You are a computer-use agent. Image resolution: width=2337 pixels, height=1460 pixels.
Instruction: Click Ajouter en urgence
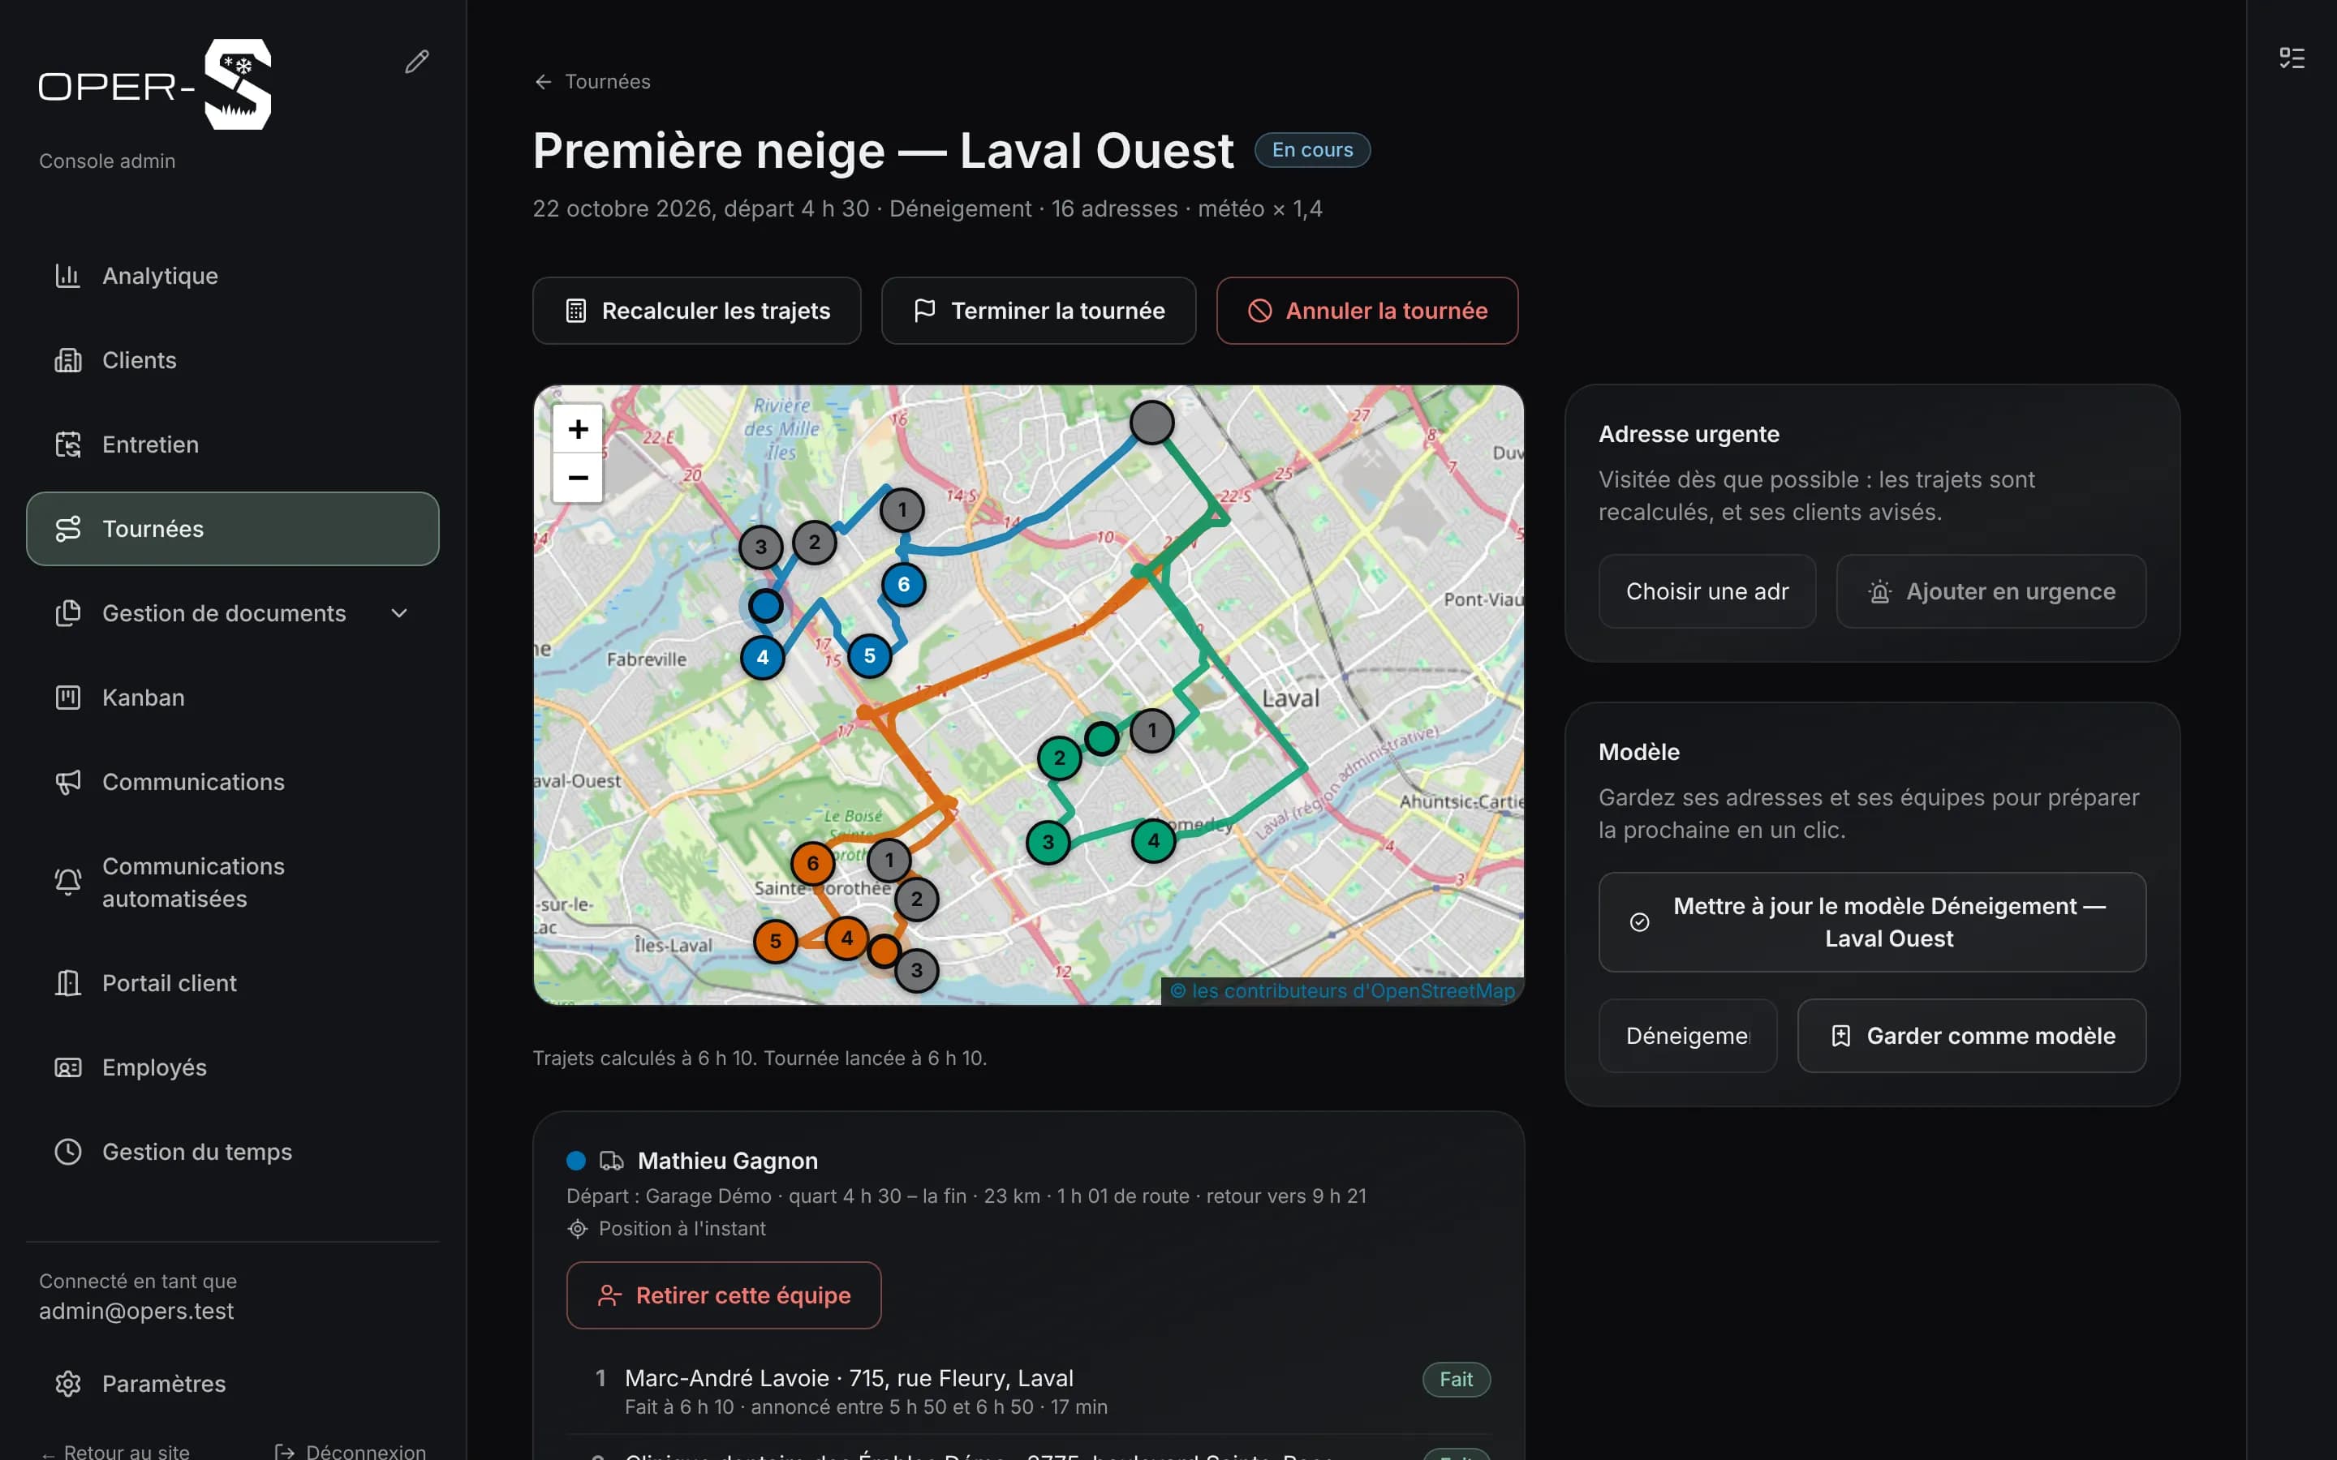click(1991, 592)
